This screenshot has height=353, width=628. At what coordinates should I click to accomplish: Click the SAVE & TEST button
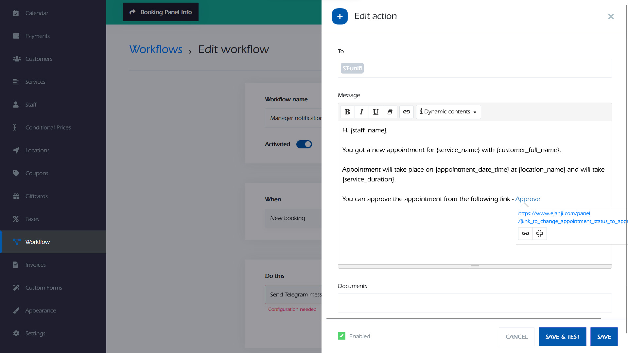click(x=562, y=337)
